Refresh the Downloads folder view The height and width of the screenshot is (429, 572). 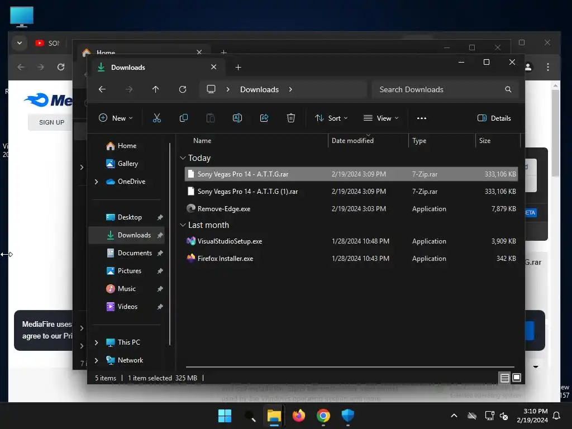183,89
